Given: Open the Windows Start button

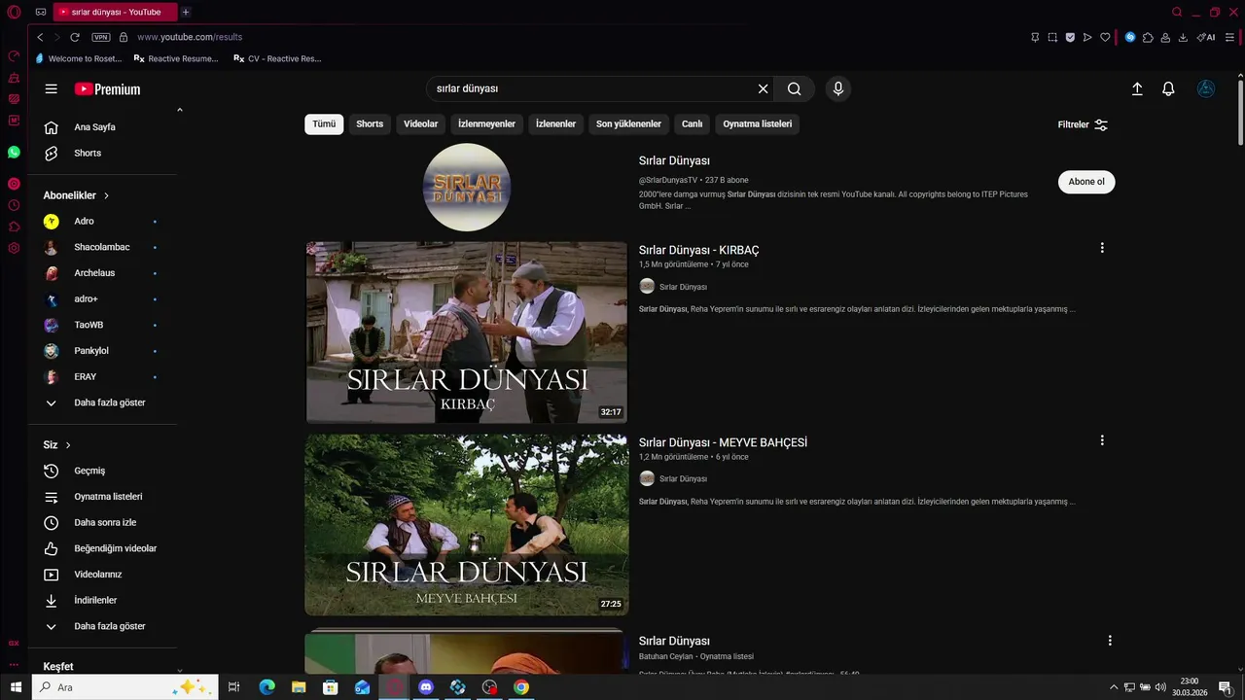Looking at the screenshot, I should click(16, 687).
